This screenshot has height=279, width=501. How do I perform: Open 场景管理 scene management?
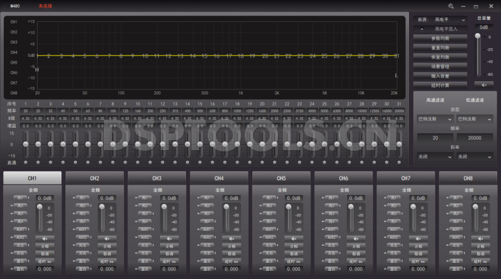[x=440, y=67]
